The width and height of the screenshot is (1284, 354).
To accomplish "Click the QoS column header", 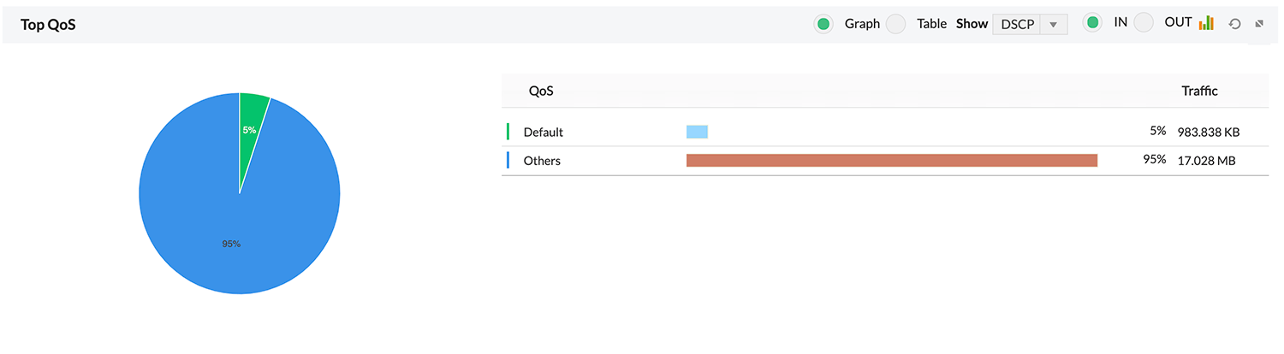I will coord(540,91).
